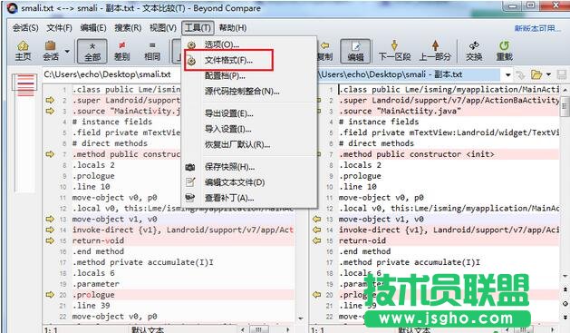The image size is (570, 333).
Task: Click the Reload (重载) icon
Action: coord(504,51)
